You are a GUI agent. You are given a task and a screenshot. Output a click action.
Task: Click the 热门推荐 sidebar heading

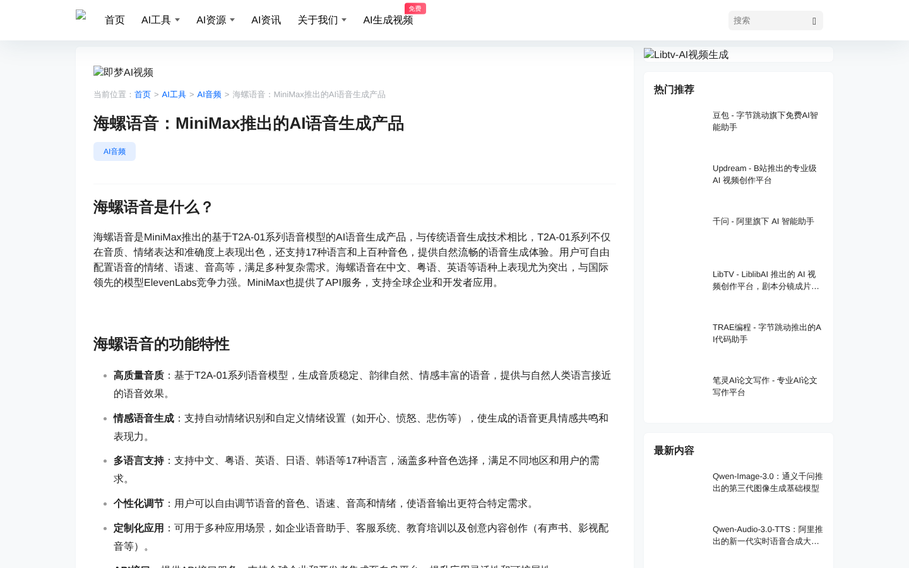(x=674, y=90)
